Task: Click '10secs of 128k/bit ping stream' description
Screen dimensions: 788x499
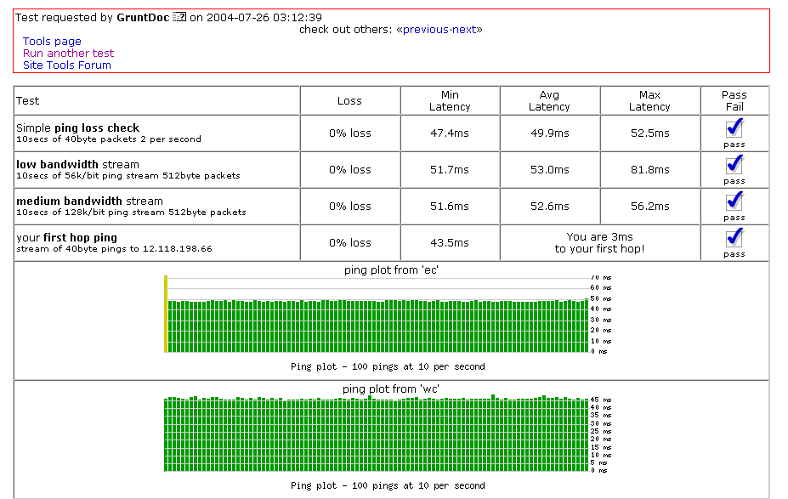Action: [131, 213]
